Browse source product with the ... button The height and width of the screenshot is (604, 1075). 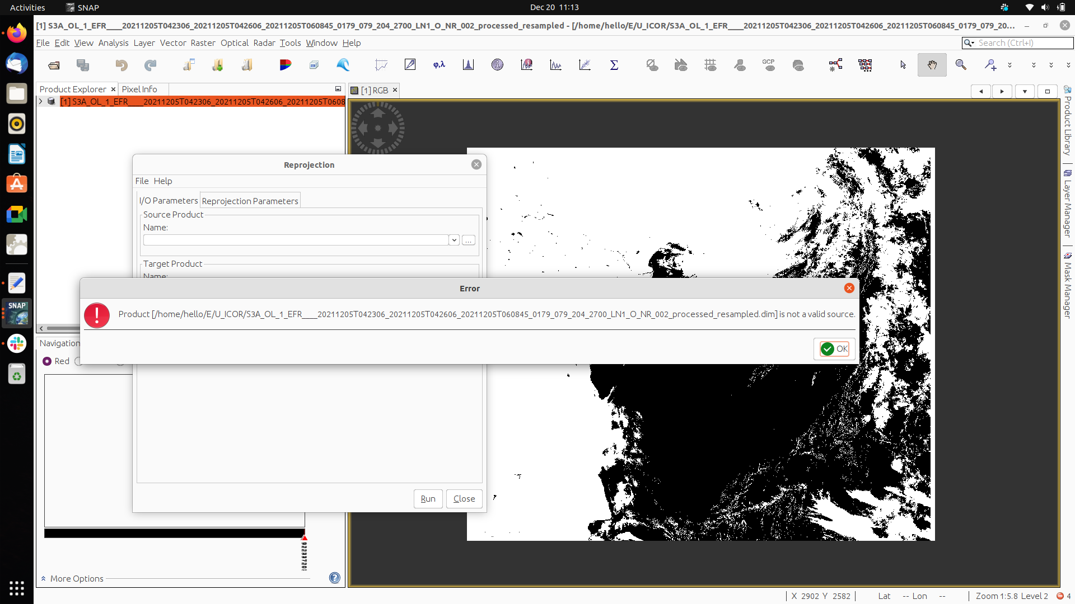click(469, 240)
